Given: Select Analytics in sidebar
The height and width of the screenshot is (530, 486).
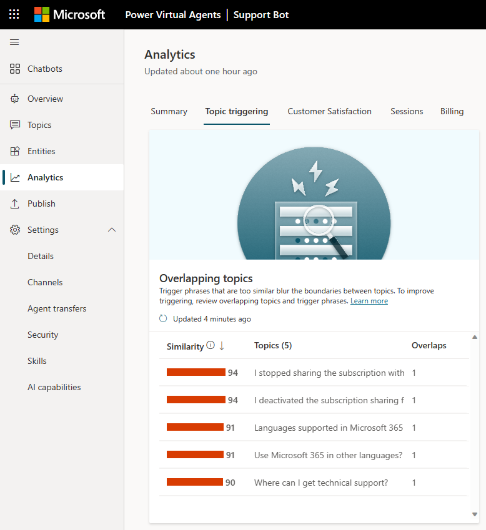Looking at the screenshot, I should coord(62,177).
